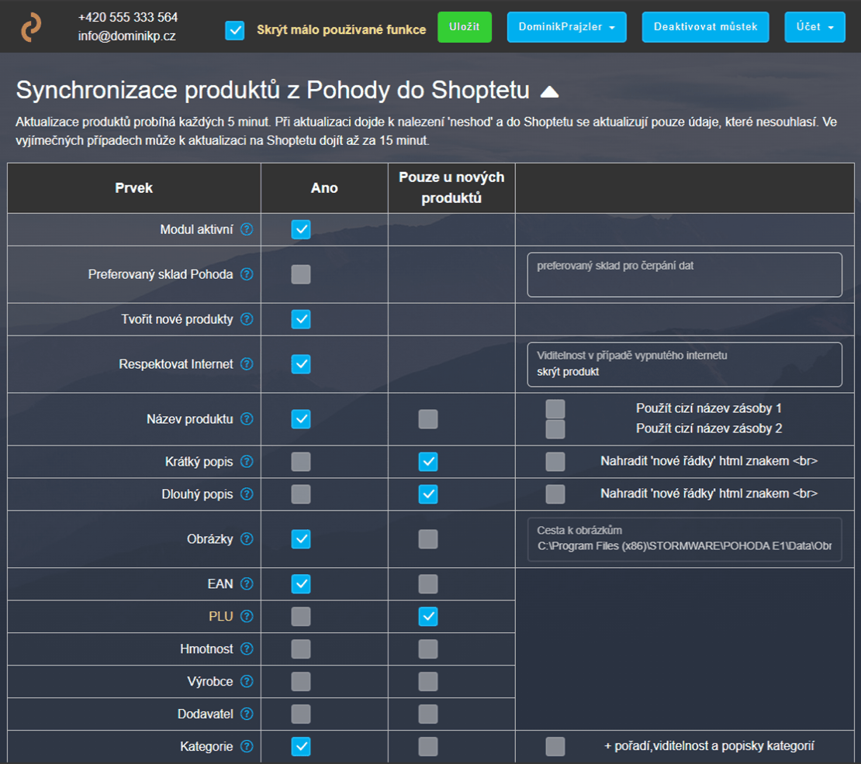Uncheck Tvořit nové produkty checkbox
This screenshot has height=764, width=861.
301,319
